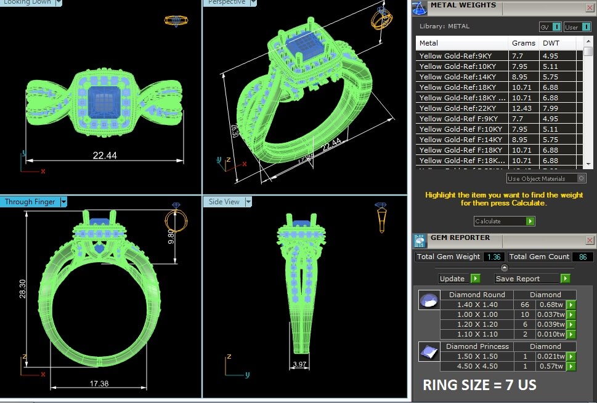
Task: Enable Use Object Materials option
Action: 581,178
